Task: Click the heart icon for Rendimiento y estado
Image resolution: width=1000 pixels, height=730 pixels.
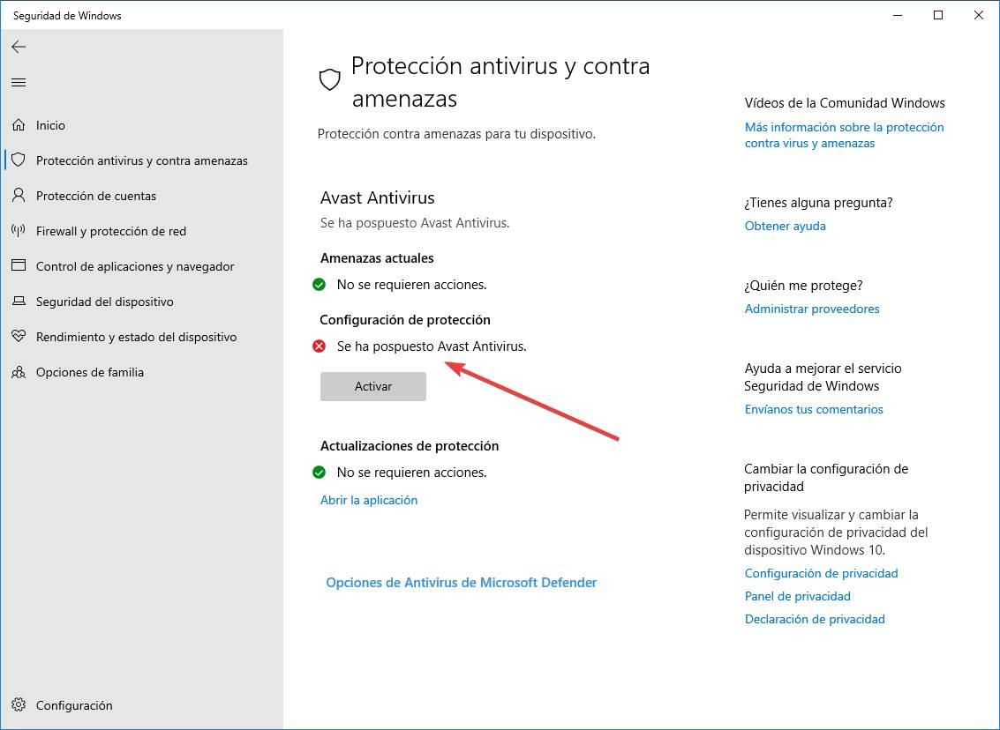Action: pyautogui.click(x=19, y=336)
